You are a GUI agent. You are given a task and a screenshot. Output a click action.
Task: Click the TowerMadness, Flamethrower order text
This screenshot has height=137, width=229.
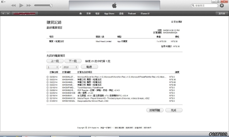[91, 88]
